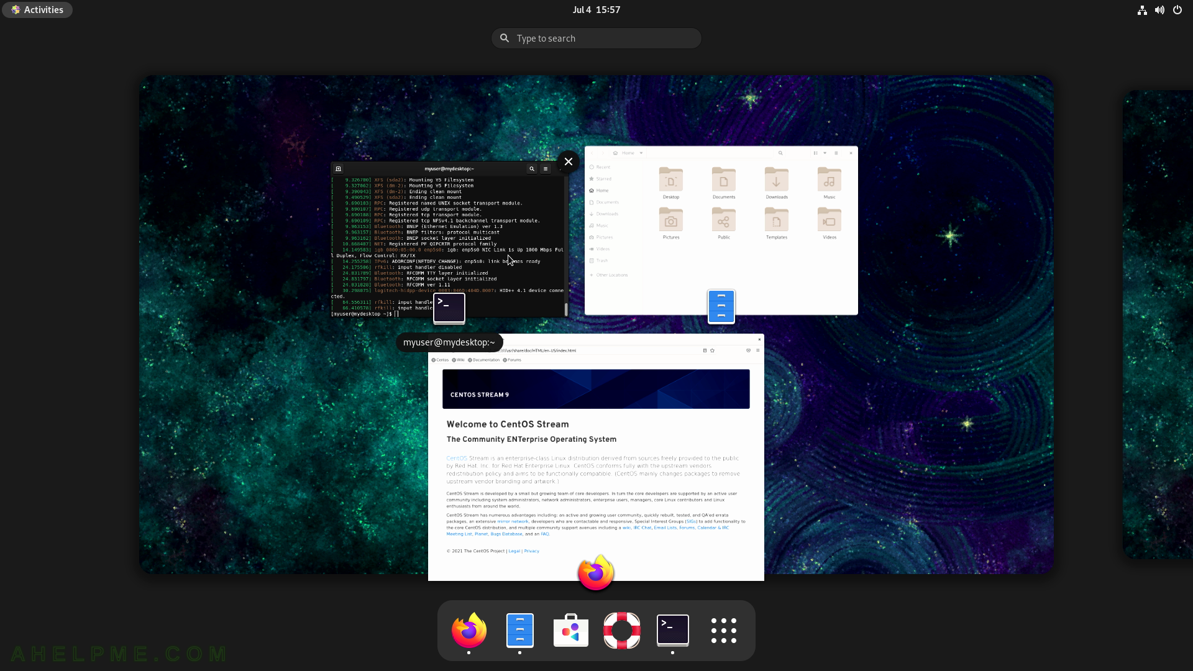Click the terminal scrollbar handle

(x=565, y=309)
